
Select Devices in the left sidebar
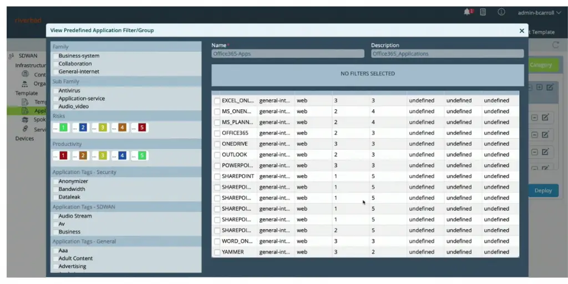click(24, 138)
